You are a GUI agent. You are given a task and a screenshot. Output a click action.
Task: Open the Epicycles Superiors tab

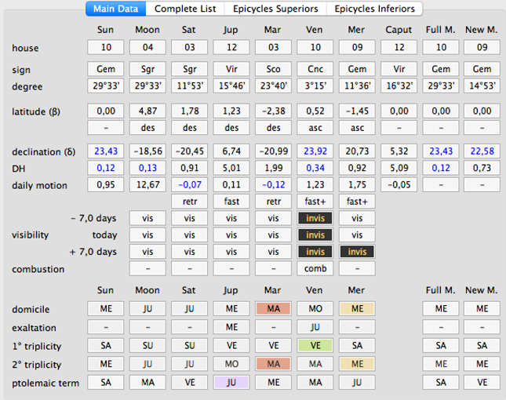pos(275,9)
